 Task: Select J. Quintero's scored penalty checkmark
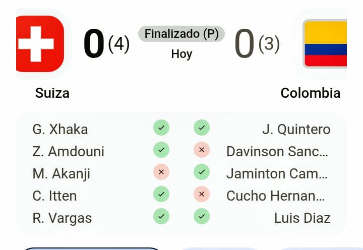coord(202,128)
